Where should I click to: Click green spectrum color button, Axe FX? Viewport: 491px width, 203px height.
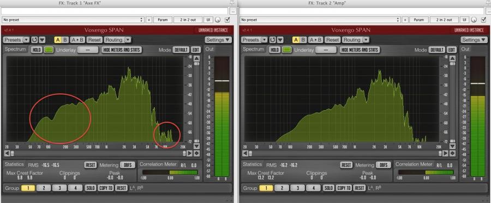(x=49, y=50)
